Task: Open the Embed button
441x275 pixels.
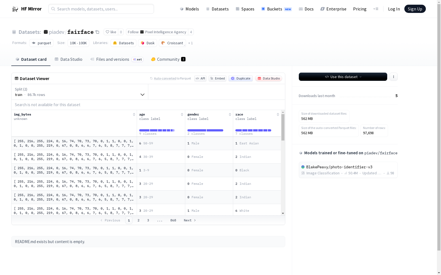Action: pyautogui.click(x=217, y=78)
